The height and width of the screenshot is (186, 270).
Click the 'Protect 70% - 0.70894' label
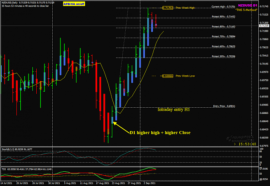click(x=223, y=36)
